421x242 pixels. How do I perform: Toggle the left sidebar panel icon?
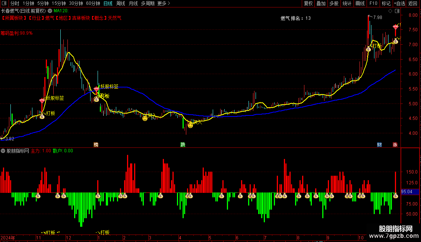[x=4, y=3]
